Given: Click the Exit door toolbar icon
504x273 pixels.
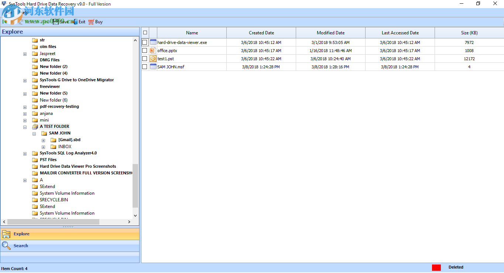Looking at the screenshot, I should 76,21.
